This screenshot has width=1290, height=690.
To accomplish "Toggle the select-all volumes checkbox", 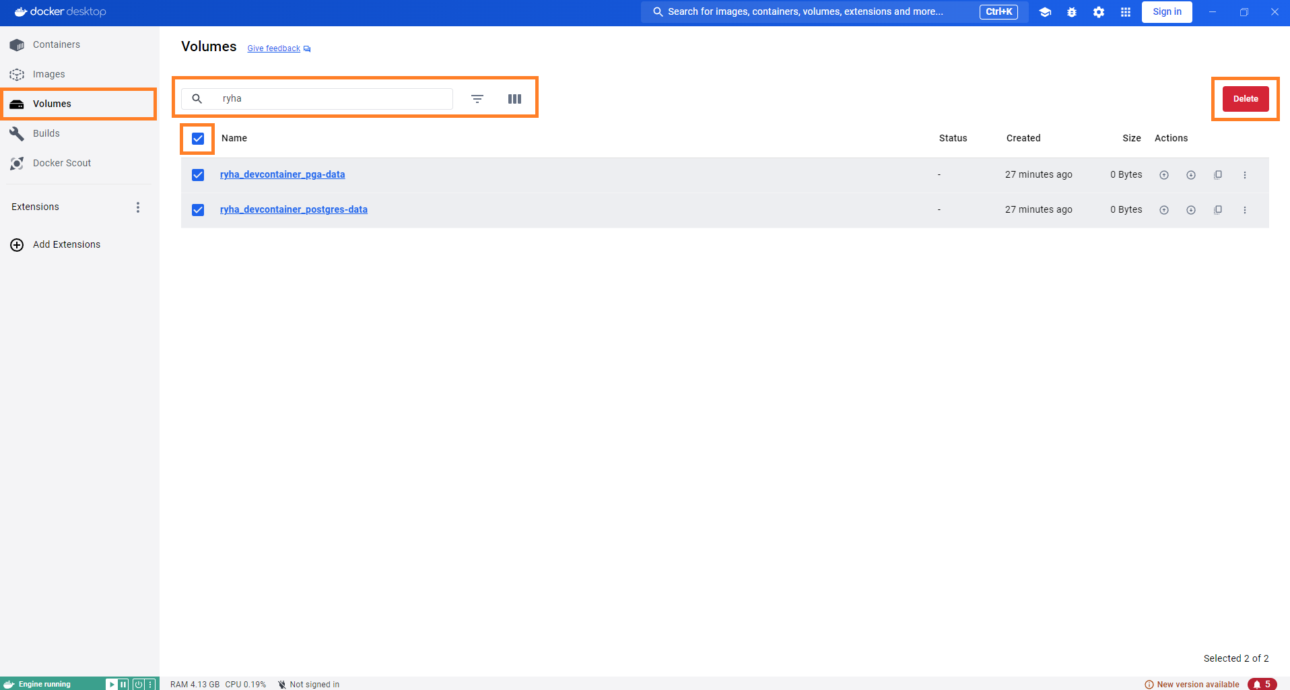I will (x=198, y=139).
